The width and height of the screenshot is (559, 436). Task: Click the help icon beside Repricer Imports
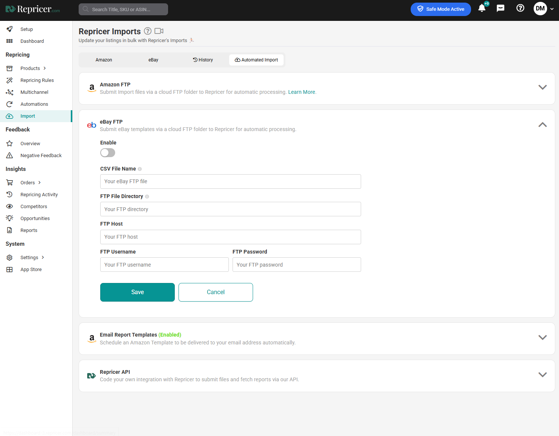coord(148,31)
